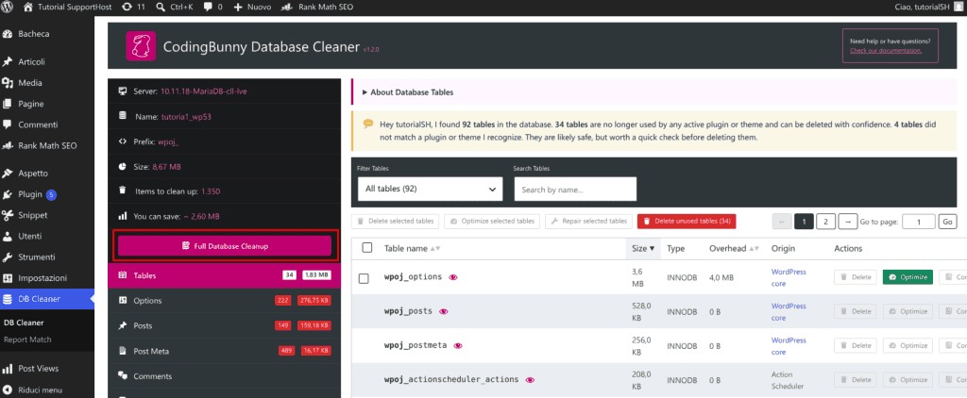View wpoj_options table via eye icon
Viewport: 967px width, 398px height.
453,277
